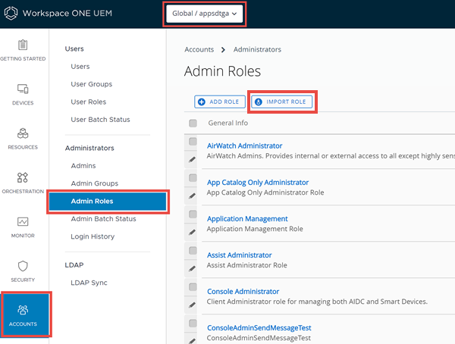This screenshot has height=344, width=455.
Task: Click the General Info column header
Action: point(227,123)
